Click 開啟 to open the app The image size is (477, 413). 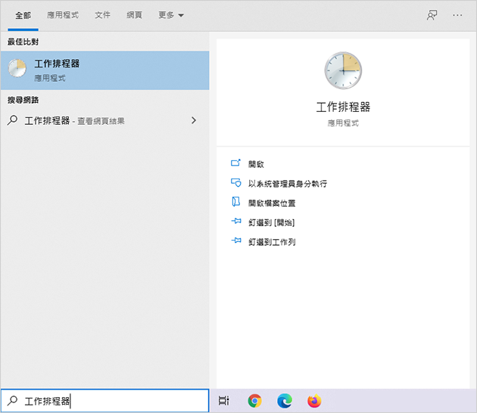pos(256,163)
